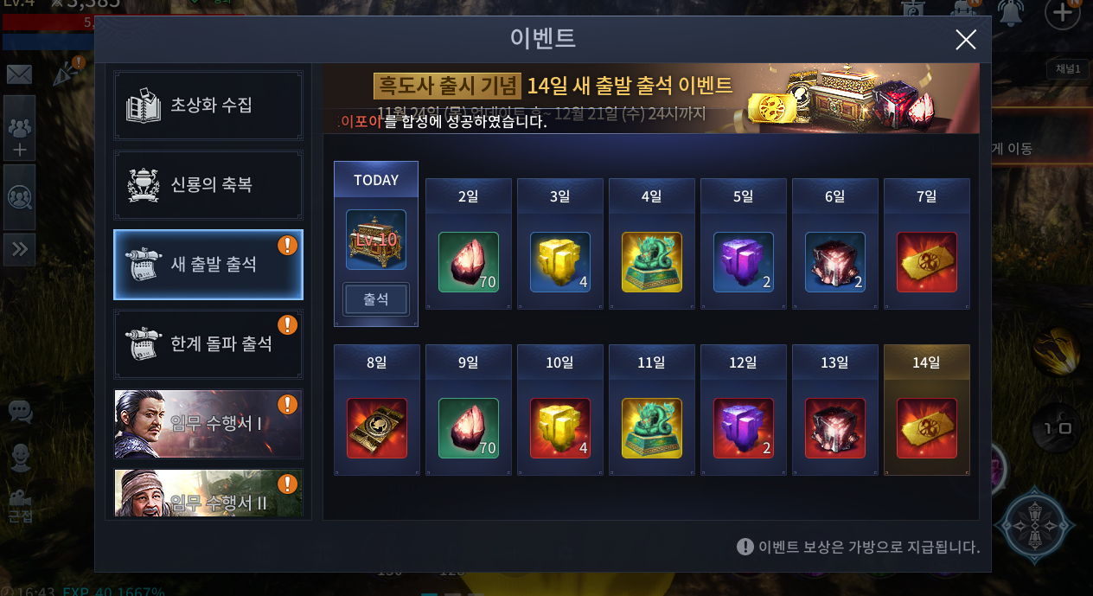The image size is (1093, 596).
Task: Click the day 14 golden ticket reward
Action: point(927,428)
